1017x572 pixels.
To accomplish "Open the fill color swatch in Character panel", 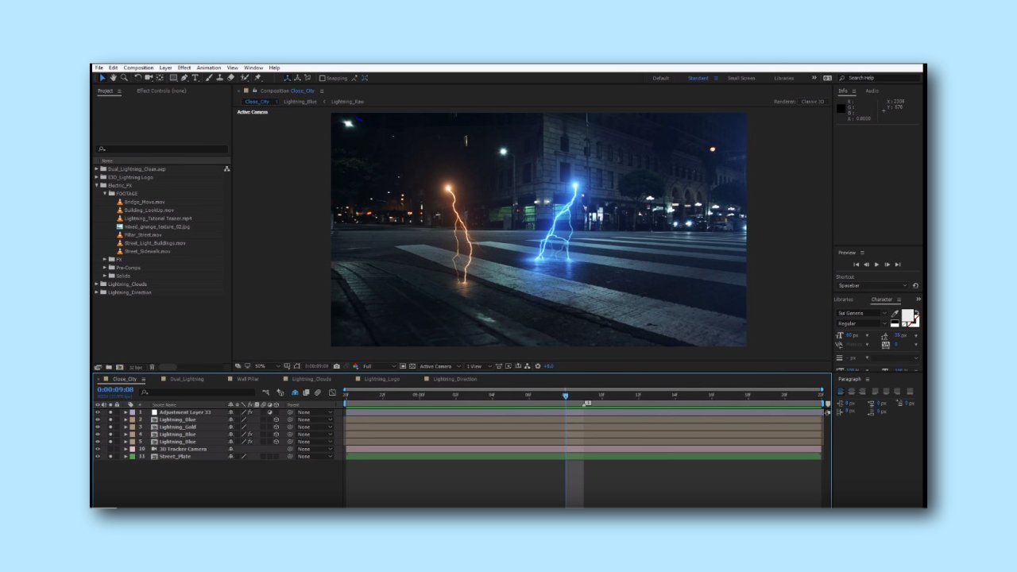I will click(907, 316).
